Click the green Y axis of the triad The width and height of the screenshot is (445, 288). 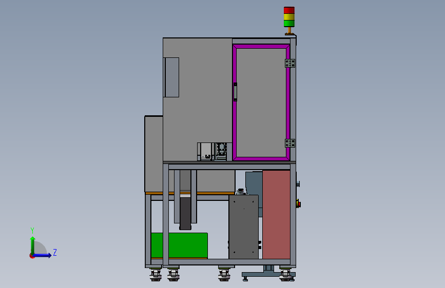33,246
